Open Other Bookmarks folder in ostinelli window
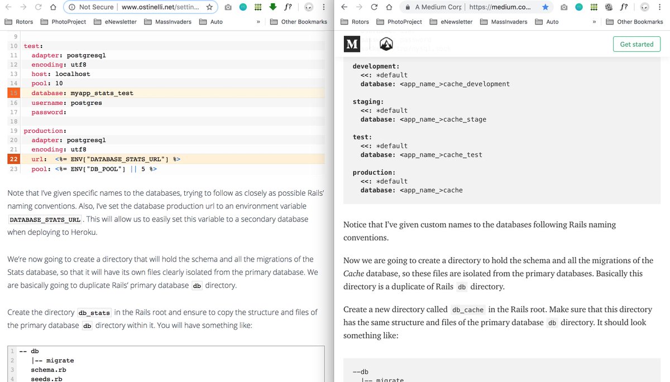 (x=298, y=22)
